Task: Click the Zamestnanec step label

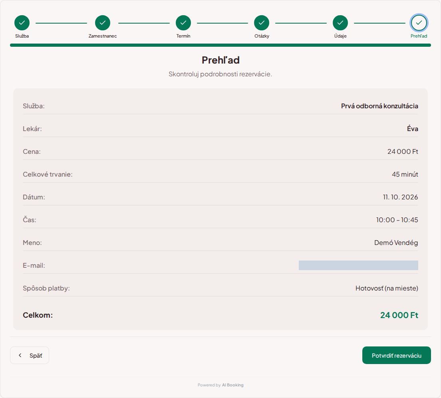Action: tap(103, 36)
